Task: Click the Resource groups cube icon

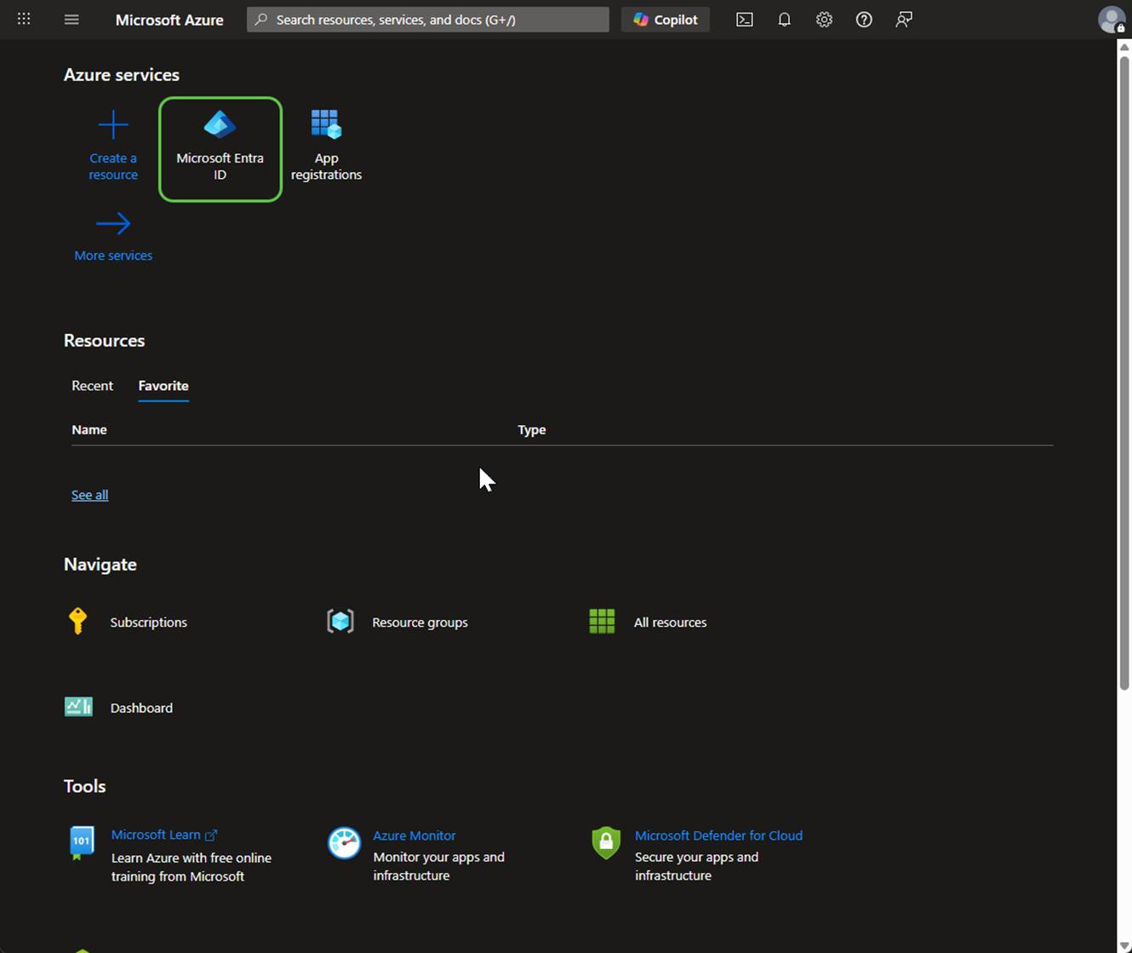Action: coord(340,621)
